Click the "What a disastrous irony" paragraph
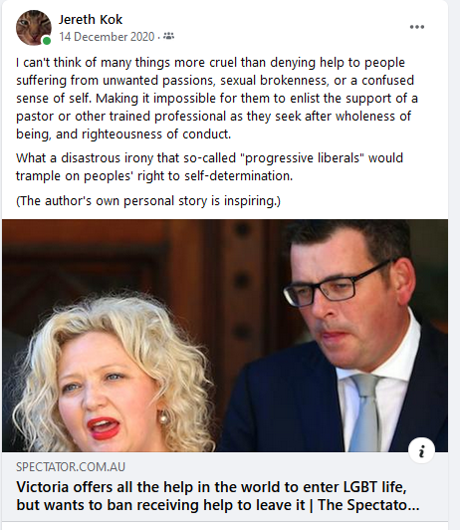This screenshot has width=460, height=530. (209, 167)
